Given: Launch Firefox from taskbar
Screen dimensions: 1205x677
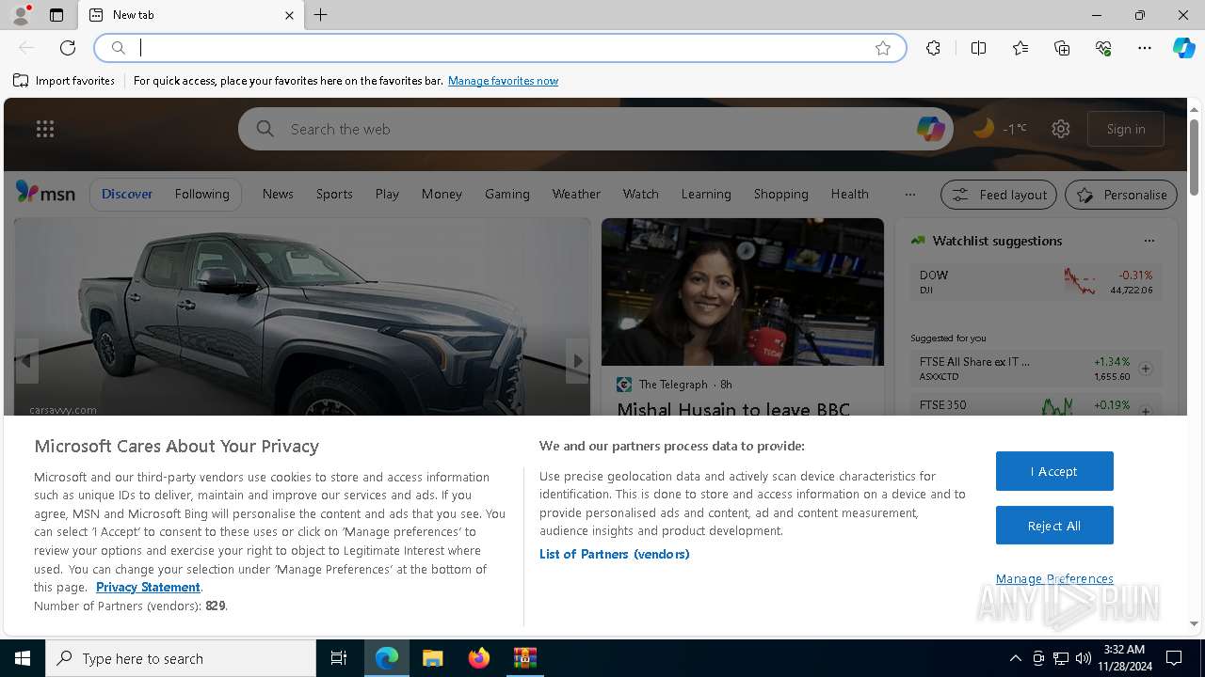Looking at the screenshot, I should tap(478, 658).
